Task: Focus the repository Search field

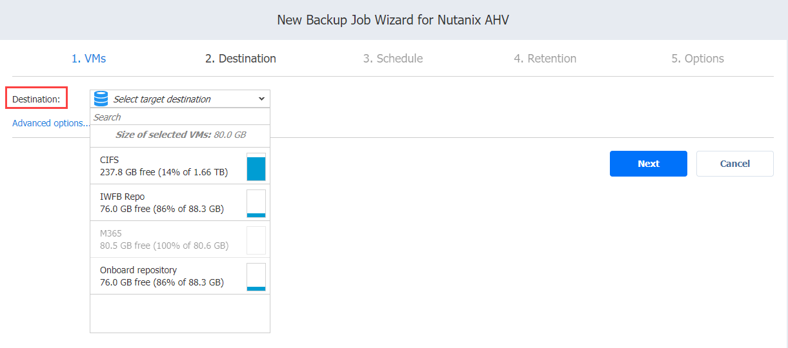Action: [x=180, y=117]
